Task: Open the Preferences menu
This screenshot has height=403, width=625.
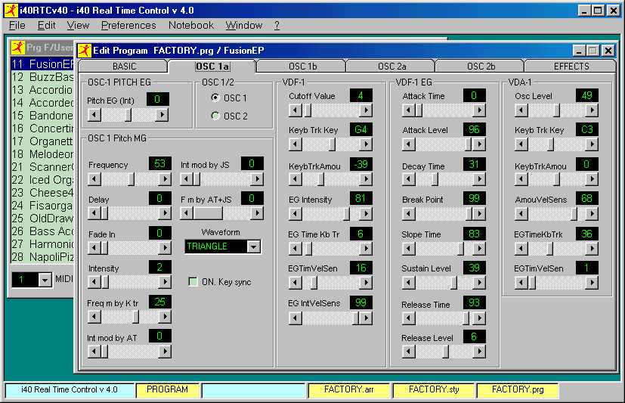Action: (128, 25)
